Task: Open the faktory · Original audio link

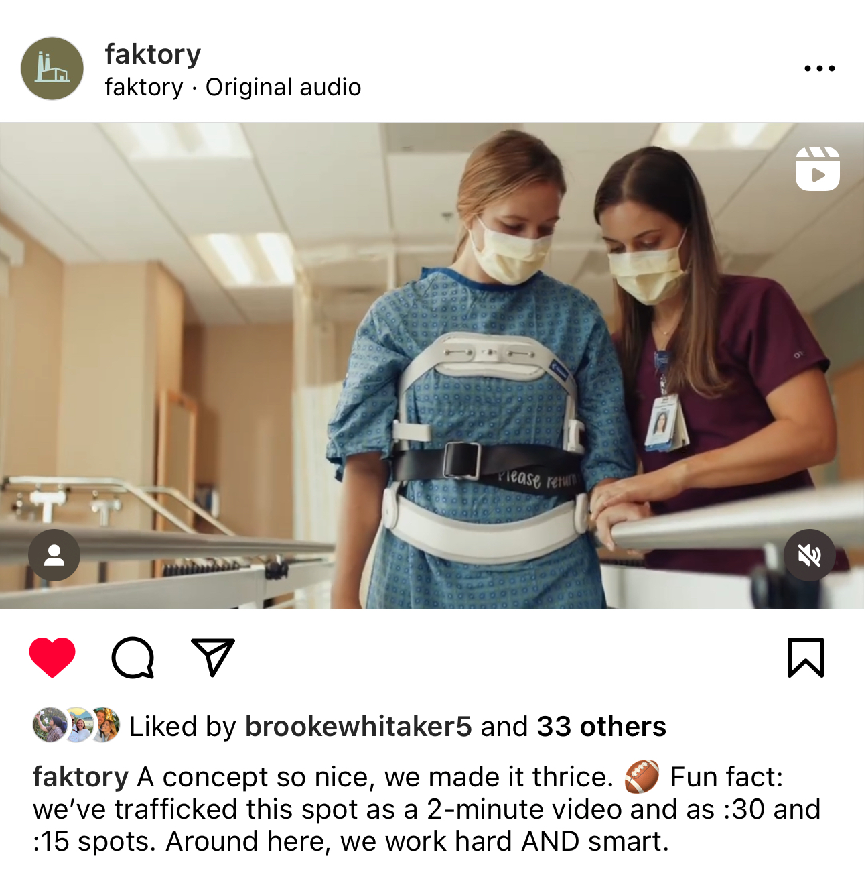Action: [233, 87]
